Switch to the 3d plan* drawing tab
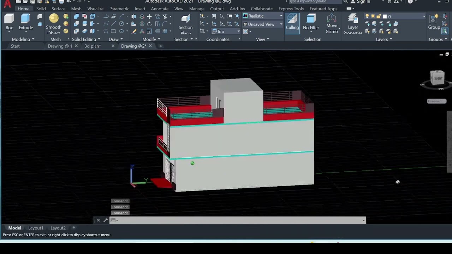 point(93,46)
